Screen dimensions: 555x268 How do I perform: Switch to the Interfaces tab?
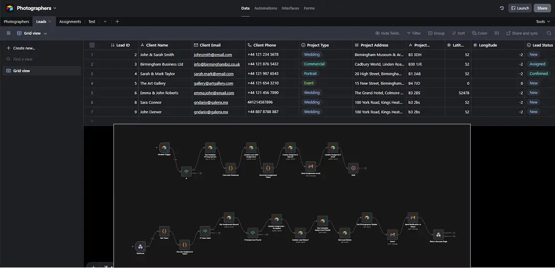[290, 8]
